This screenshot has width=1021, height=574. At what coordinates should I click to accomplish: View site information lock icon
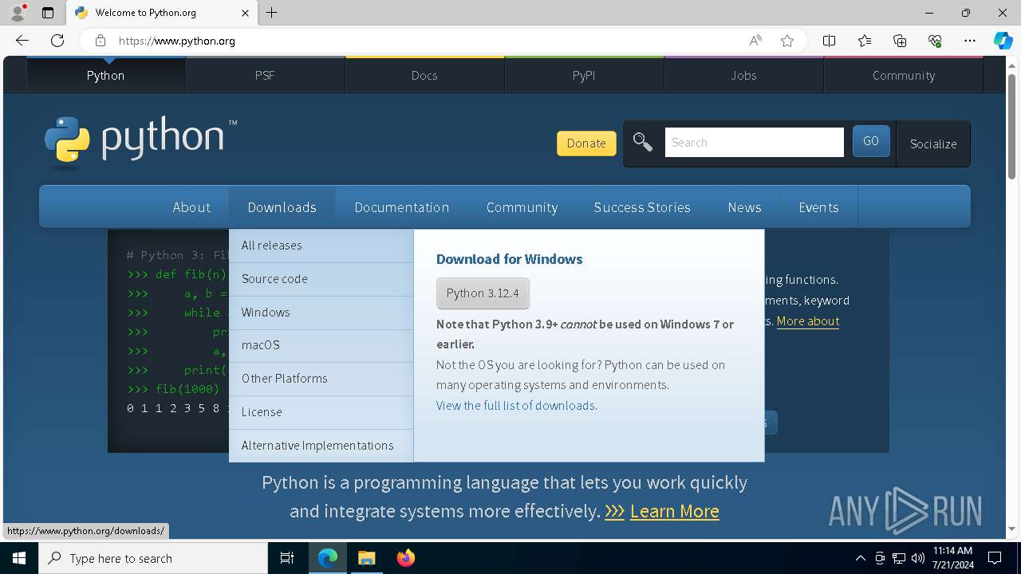point(100,41)
